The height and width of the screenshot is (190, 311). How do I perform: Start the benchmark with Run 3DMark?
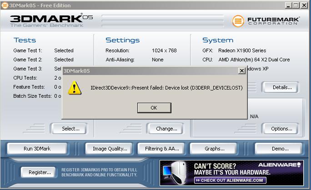pyautogui.click(x=37, y=149)
